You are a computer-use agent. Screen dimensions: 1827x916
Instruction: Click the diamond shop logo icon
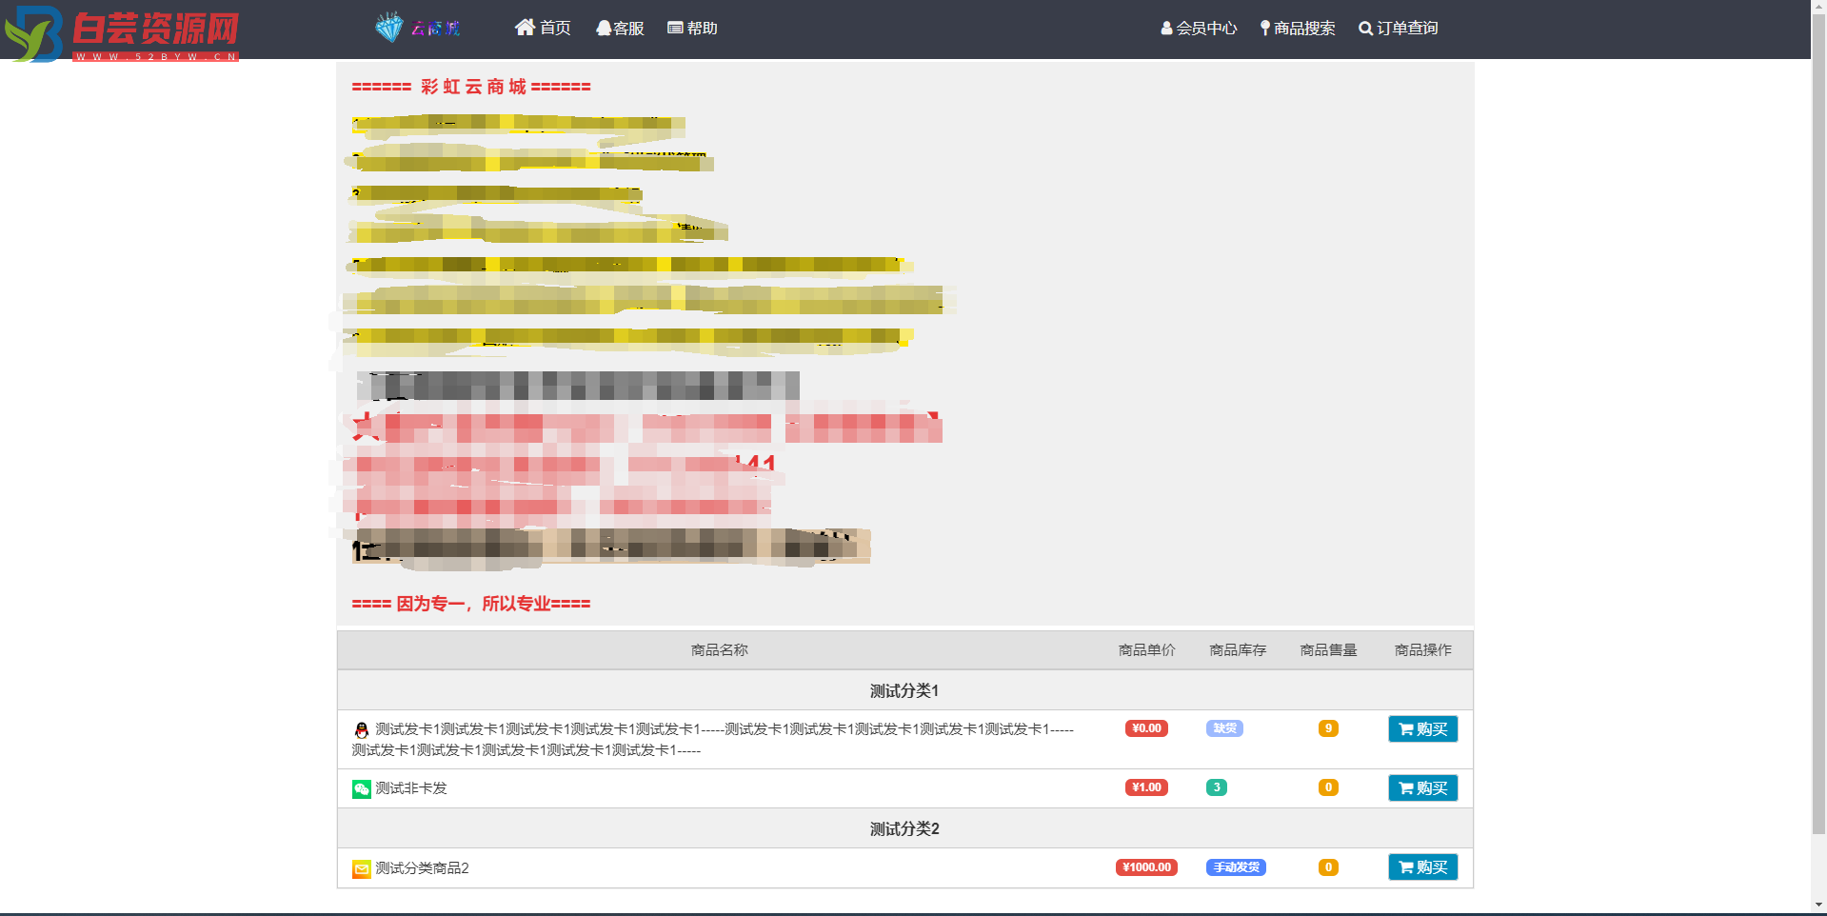389,28
